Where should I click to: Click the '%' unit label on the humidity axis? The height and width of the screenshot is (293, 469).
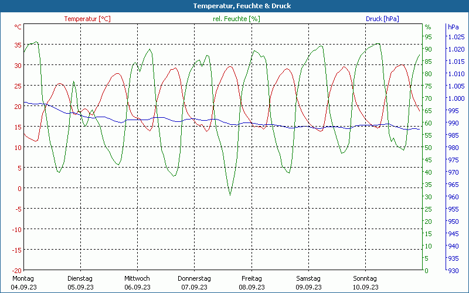[428, 27]
